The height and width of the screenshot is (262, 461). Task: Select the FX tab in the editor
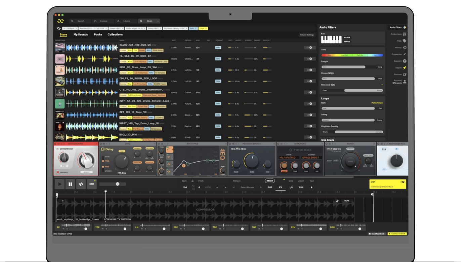(x=281, y=187)
